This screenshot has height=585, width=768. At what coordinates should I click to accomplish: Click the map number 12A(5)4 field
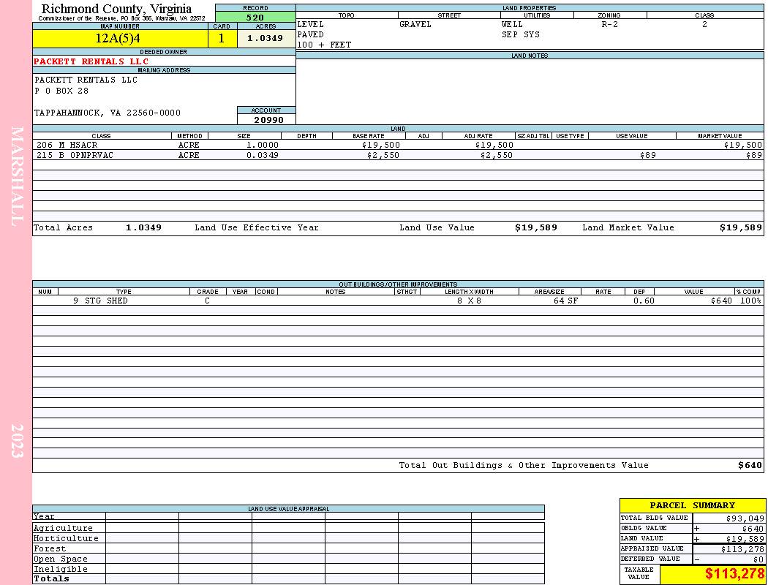tap(120, 38)
